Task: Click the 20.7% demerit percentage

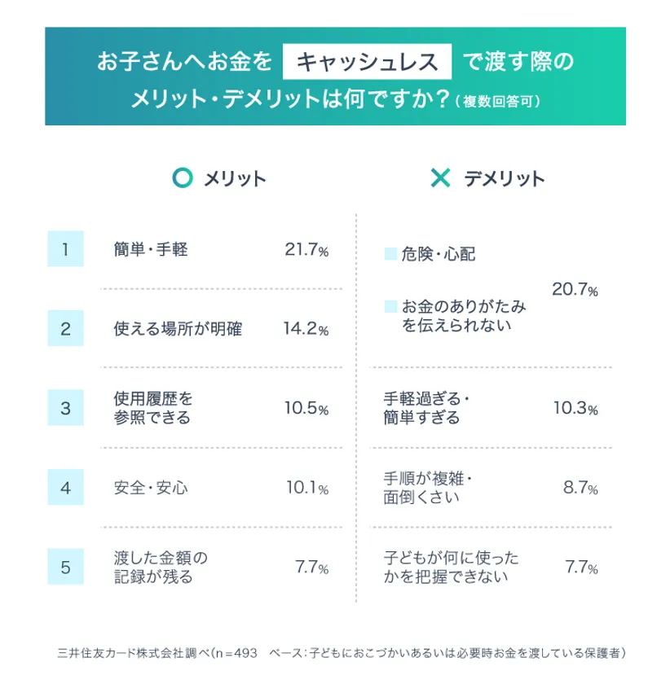Action: tap(575, 290)
